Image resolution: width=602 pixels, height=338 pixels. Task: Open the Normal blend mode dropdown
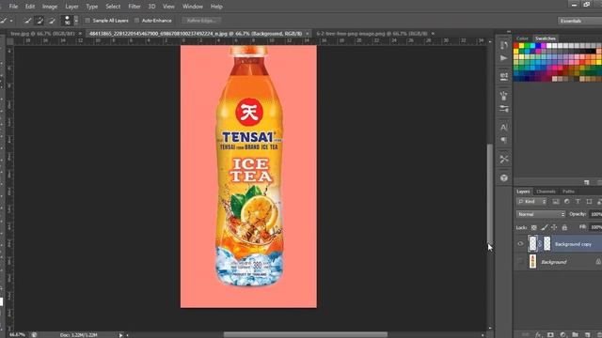(541, 214)
